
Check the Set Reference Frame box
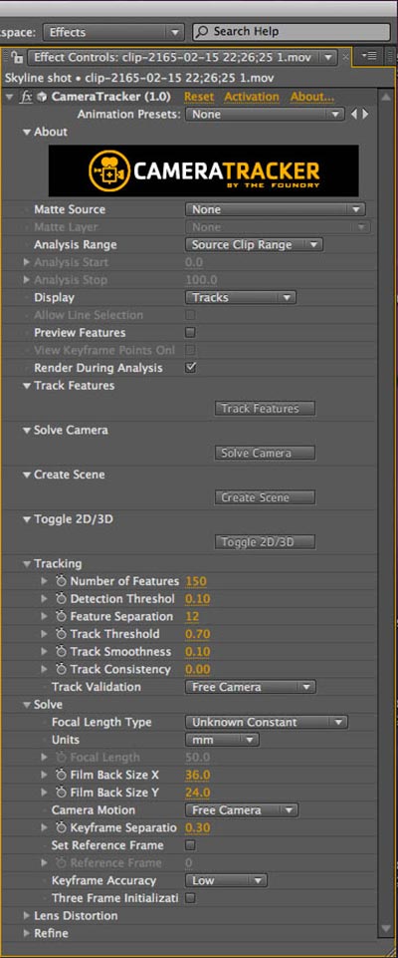tap(191, 845)
